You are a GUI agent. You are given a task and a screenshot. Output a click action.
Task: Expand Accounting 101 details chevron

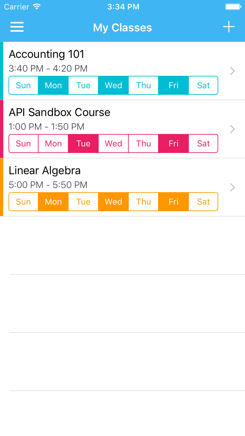click(232, 71)
